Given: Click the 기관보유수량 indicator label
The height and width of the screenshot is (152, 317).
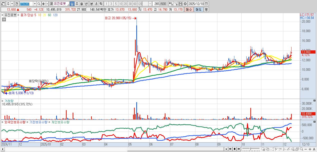Looking at the screenshot, I should click(38, 122).
